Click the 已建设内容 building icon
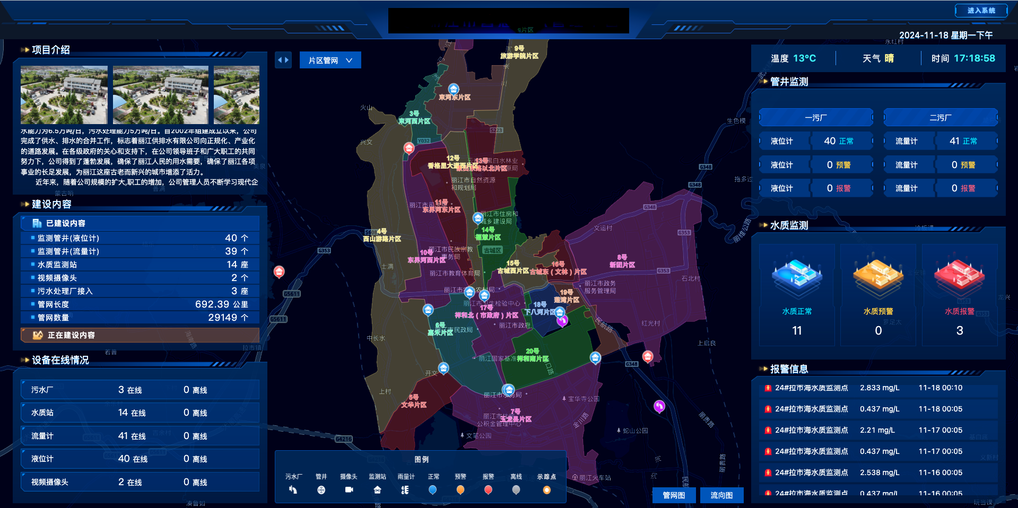1018x508 pixels. [37, 223]
